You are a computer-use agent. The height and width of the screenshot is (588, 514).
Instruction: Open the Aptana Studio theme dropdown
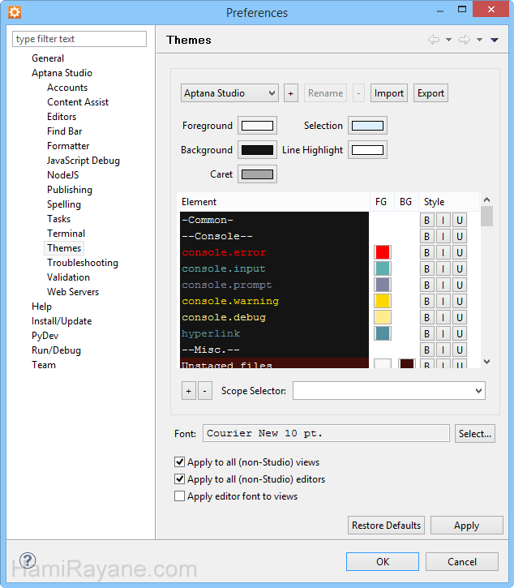(x=229, y=93)
